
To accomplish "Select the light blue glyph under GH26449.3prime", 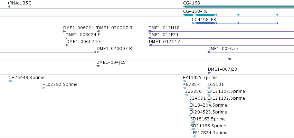I will click(x=10, y=81).
